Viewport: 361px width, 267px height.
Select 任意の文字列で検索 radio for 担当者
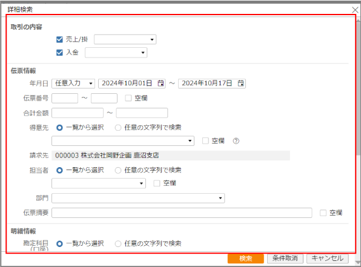coord(118,170)
